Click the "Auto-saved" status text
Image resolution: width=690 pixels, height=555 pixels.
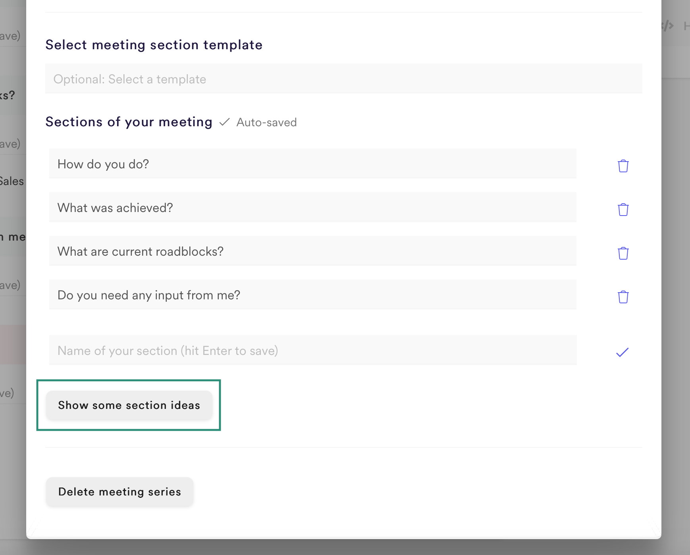tap(266, 122)
